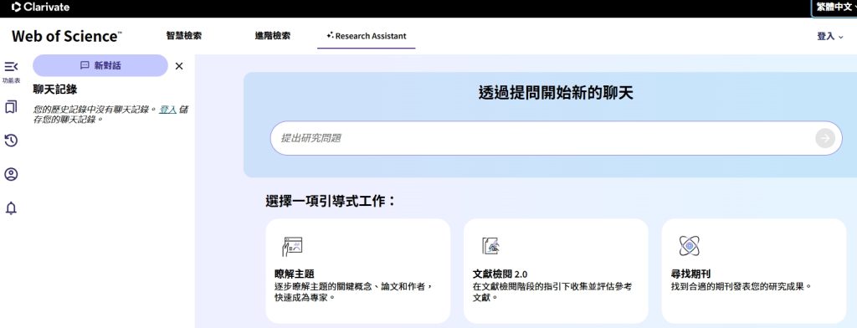Image resolution: width=857 pixels, height=328 pixels.
Task: Click the 聊天記錄 heading
Action: click(x=55, y=89)
